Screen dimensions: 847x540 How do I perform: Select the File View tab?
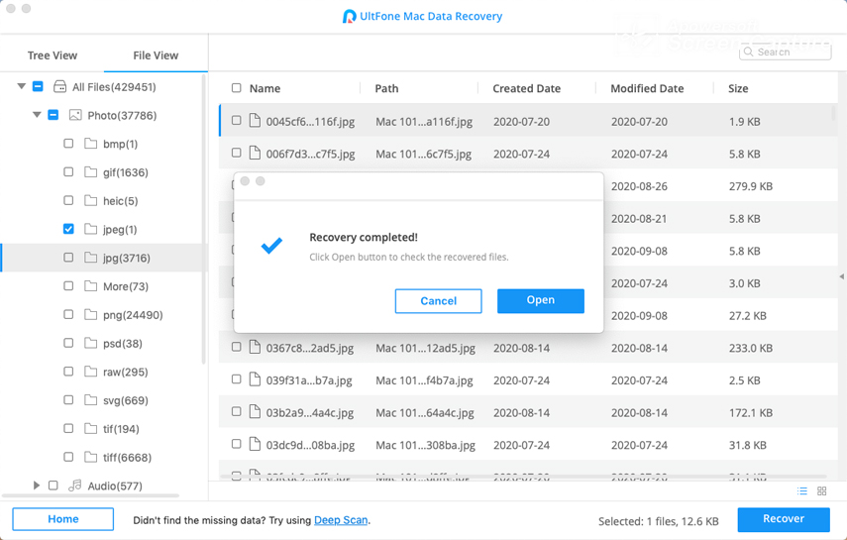[156, 55]
